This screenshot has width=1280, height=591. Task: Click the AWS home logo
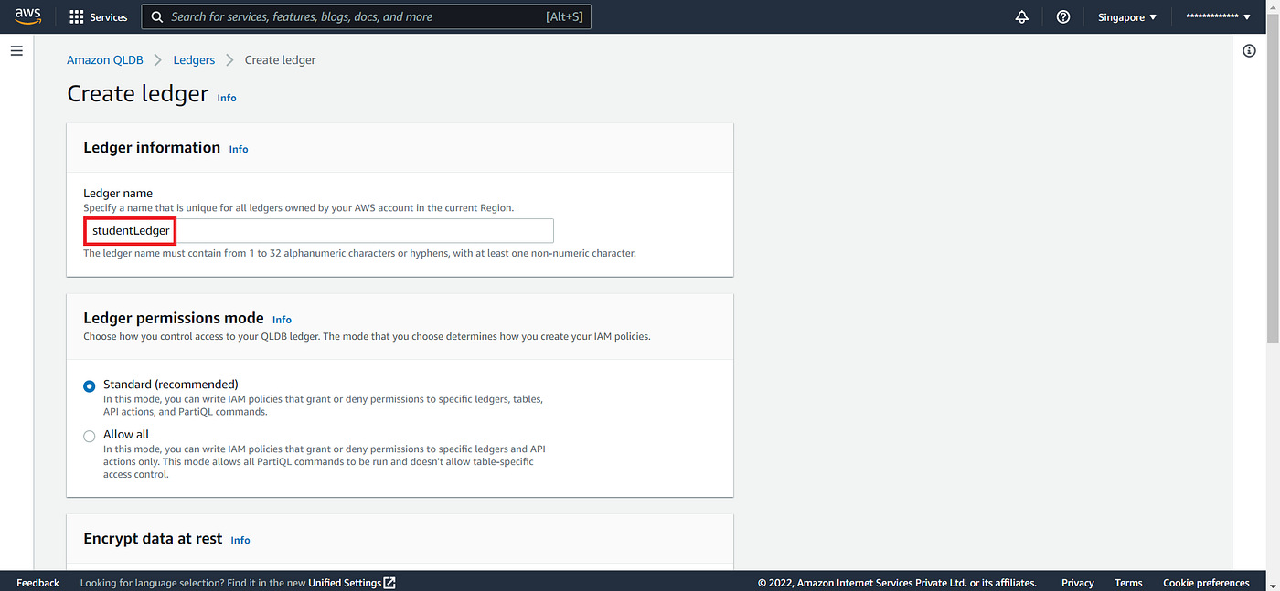[x=27, y=16]
